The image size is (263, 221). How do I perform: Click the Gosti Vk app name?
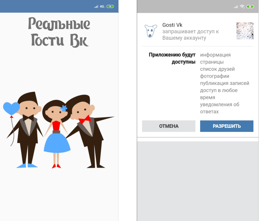pos(172,25)
